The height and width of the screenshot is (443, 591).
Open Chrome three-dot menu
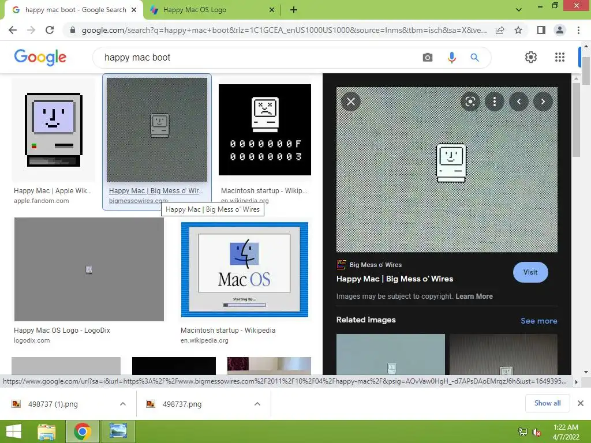pyautogui.click(x=578, y=30)
